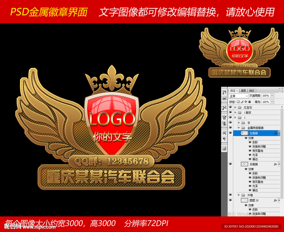
Task: Click the lock image pixels brush icon
Action: [242, 102]
